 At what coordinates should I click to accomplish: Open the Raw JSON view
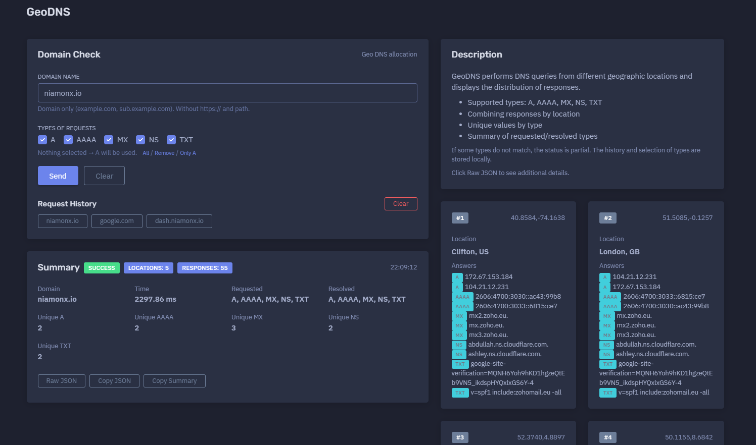point(62,381)
